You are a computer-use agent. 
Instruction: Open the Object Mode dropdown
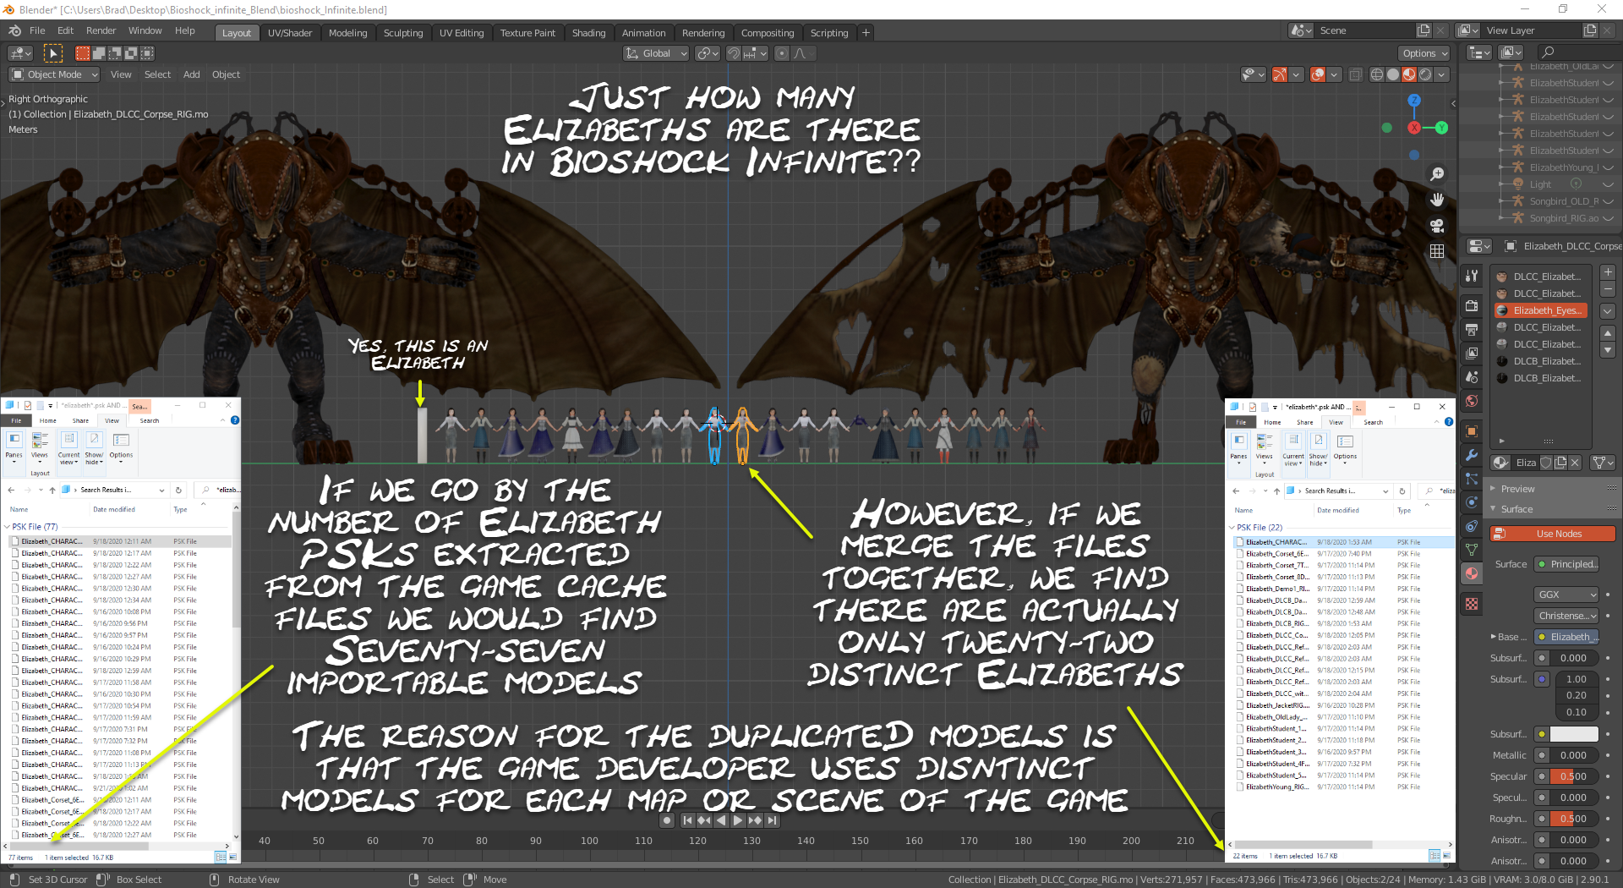[54, 74]
